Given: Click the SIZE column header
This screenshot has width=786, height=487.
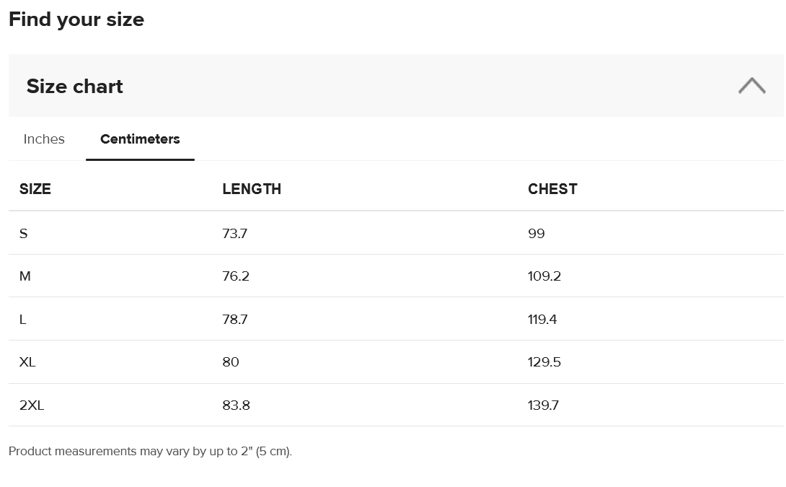Looking at the screenshot, I should click(x=35, y=189).
